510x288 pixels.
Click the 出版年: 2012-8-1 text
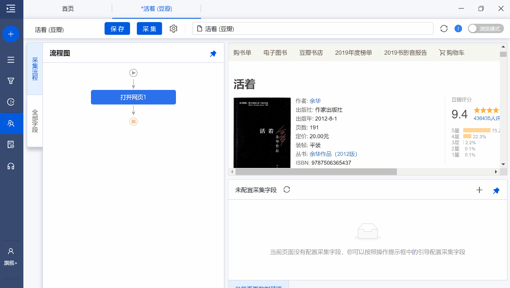click(x=316, y=118)
